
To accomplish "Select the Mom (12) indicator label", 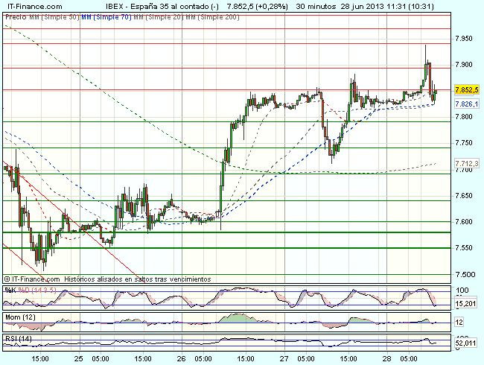I will pyautogui.click(x=20, y=317).
